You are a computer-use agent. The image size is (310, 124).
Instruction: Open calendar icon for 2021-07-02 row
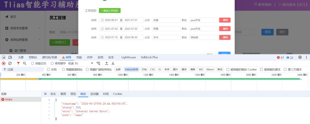point(102,29)
